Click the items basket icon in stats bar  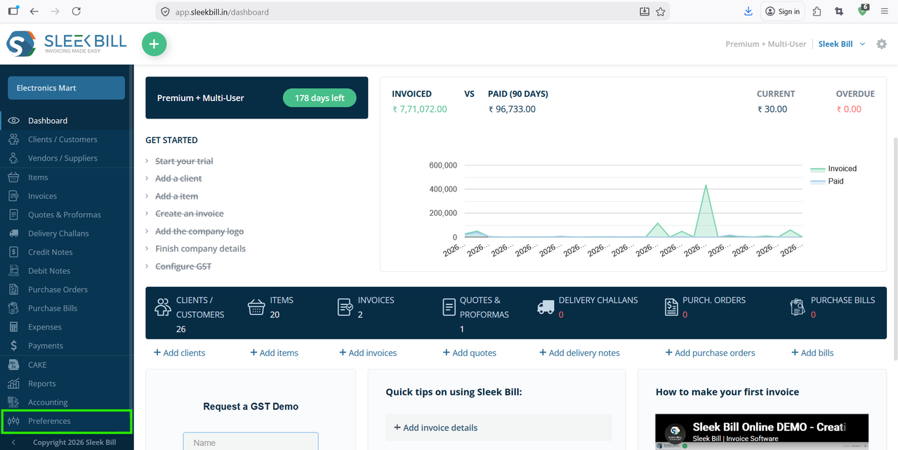(256, 307)
